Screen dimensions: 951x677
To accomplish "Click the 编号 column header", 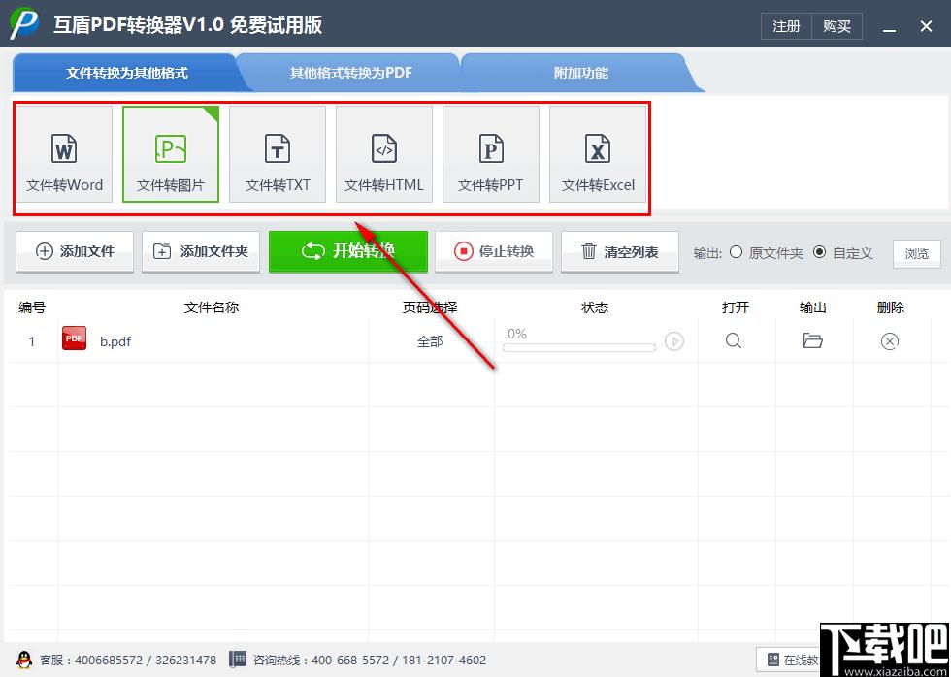I will pyautogui.click(x=32, y=307).
